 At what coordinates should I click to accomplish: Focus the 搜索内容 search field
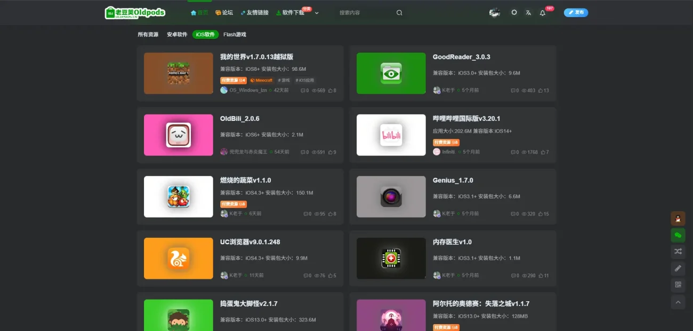coord(365,13)
